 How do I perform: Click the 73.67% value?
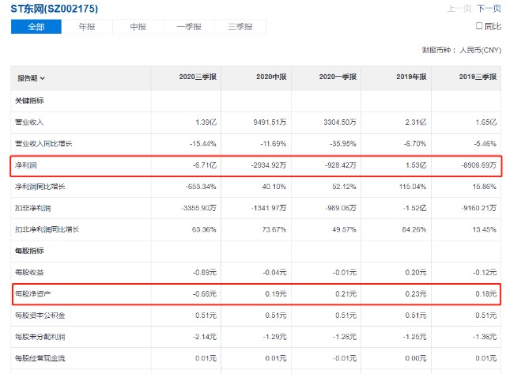tap(274, 229)
